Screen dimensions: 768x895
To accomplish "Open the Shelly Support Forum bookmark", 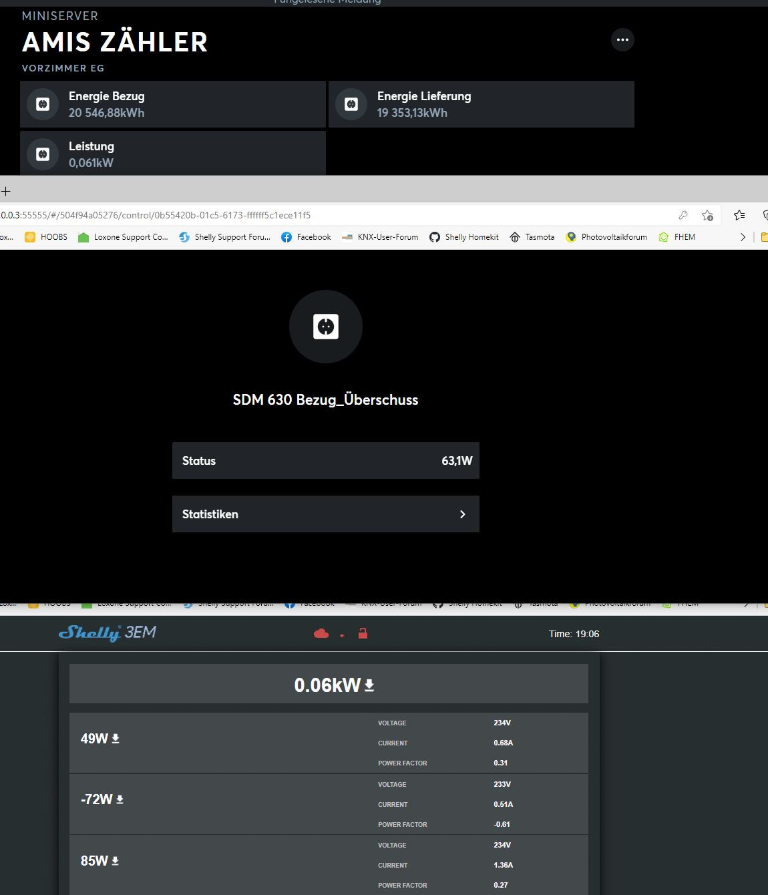I will [224, 237].
